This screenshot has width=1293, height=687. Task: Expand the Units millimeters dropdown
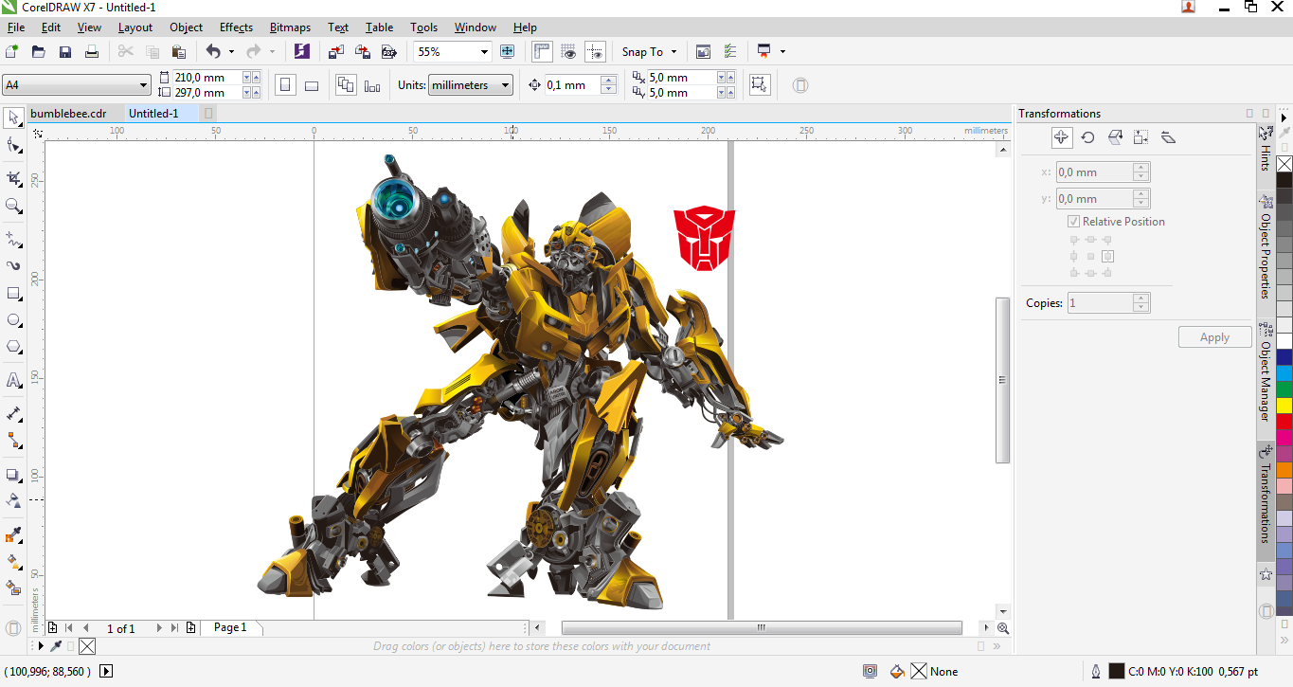click(505, 85)
